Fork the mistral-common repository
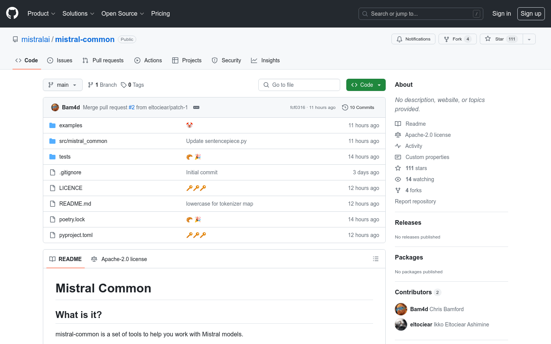The width and height of the screenshot is (551, 344). click(x=457, y=39)
